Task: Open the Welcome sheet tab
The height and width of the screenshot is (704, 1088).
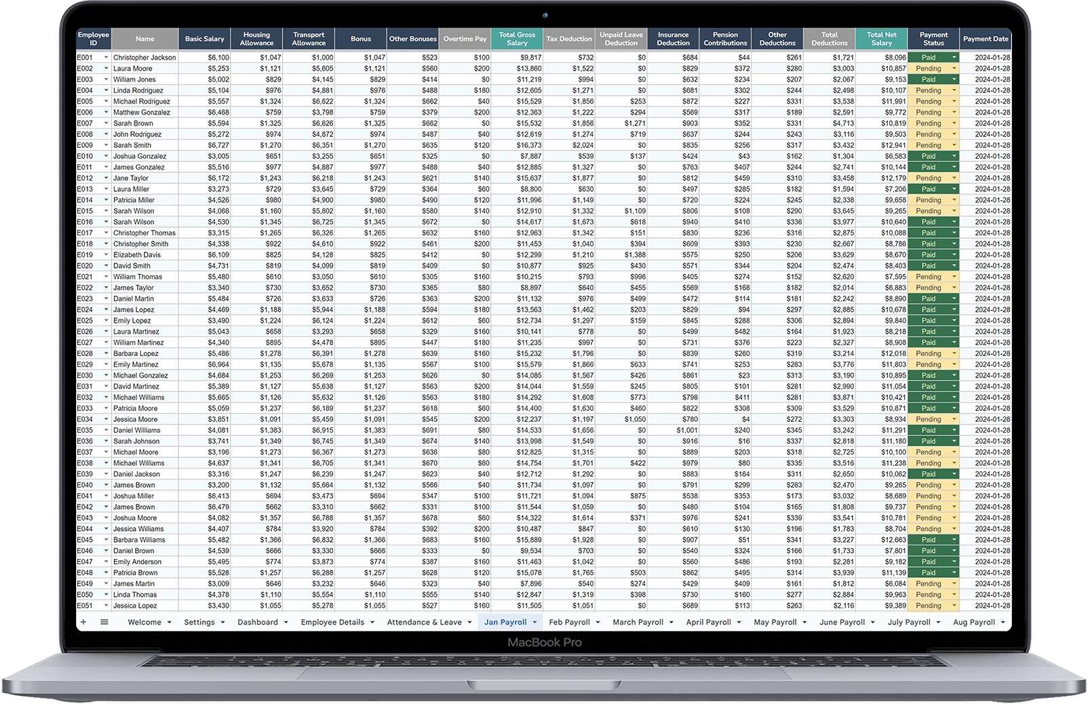Action: pyautogui.click(x=143, y=622)
